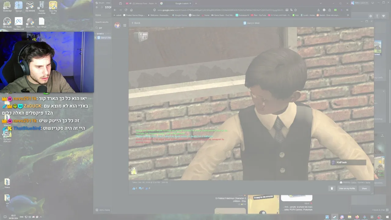Image resolution: width=391 pixels, height=220 pixels.
Task: Open the Humanize AI bookmark
Action: click(242, 15)
